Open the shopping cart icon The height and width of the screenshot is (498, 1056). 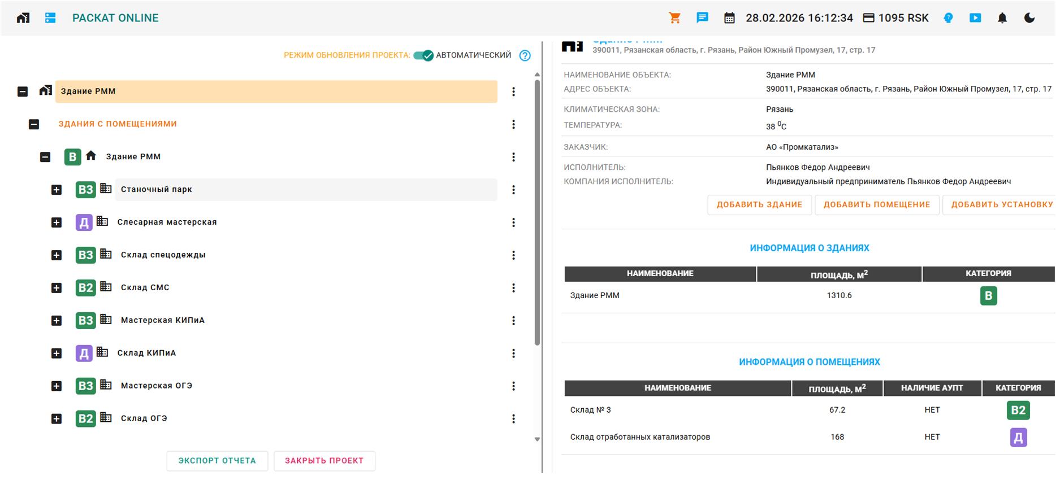point(674,18)
